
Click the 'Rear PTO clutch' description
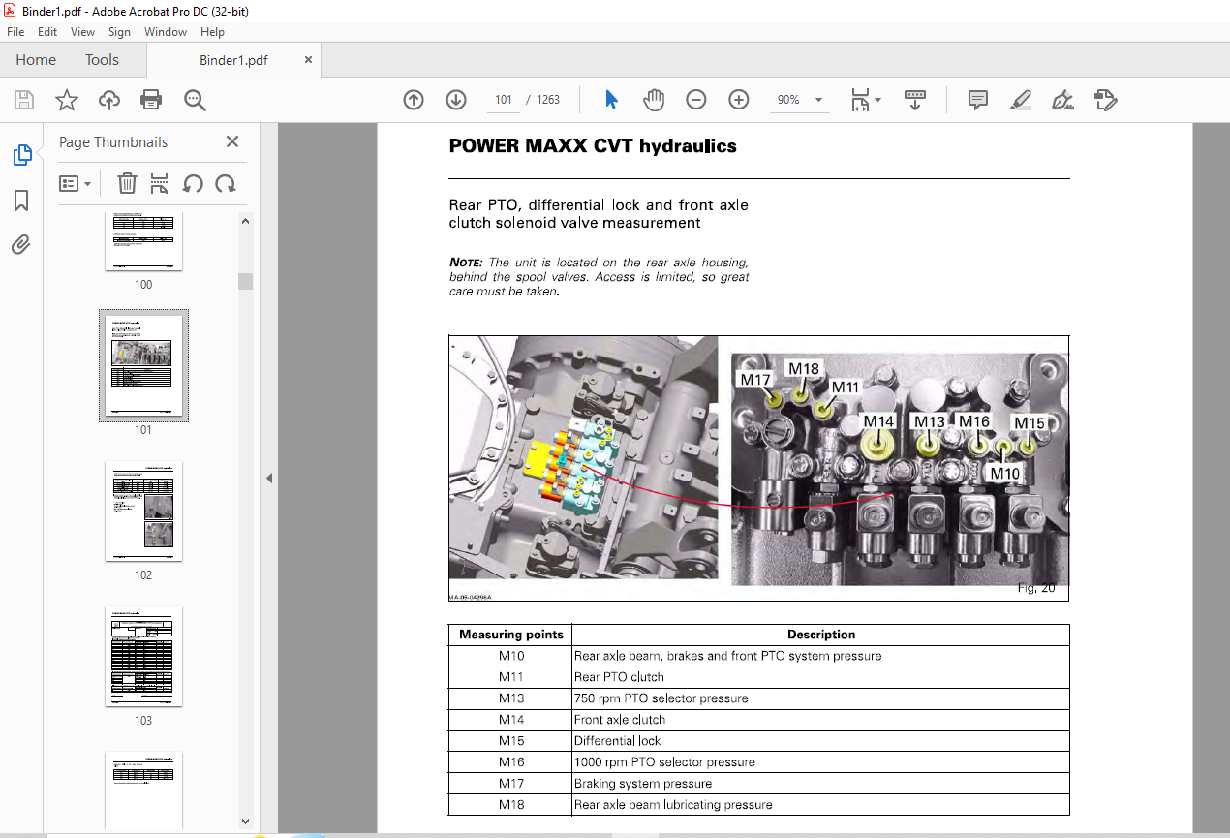click(x=620, y=677)
